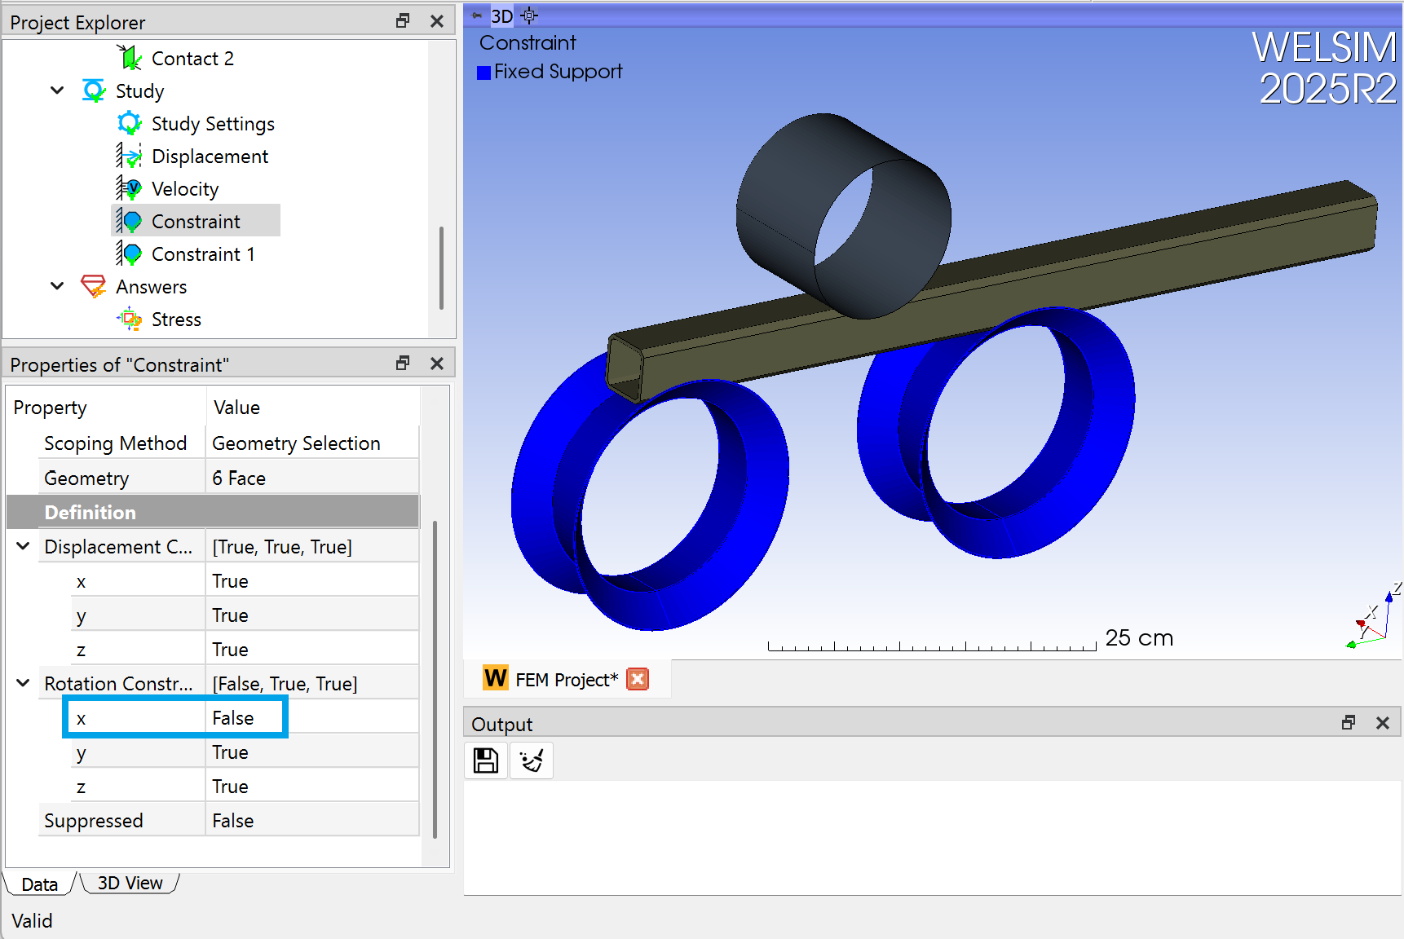
Task: Select the Contact 2 icon
Action: [130, 57]
